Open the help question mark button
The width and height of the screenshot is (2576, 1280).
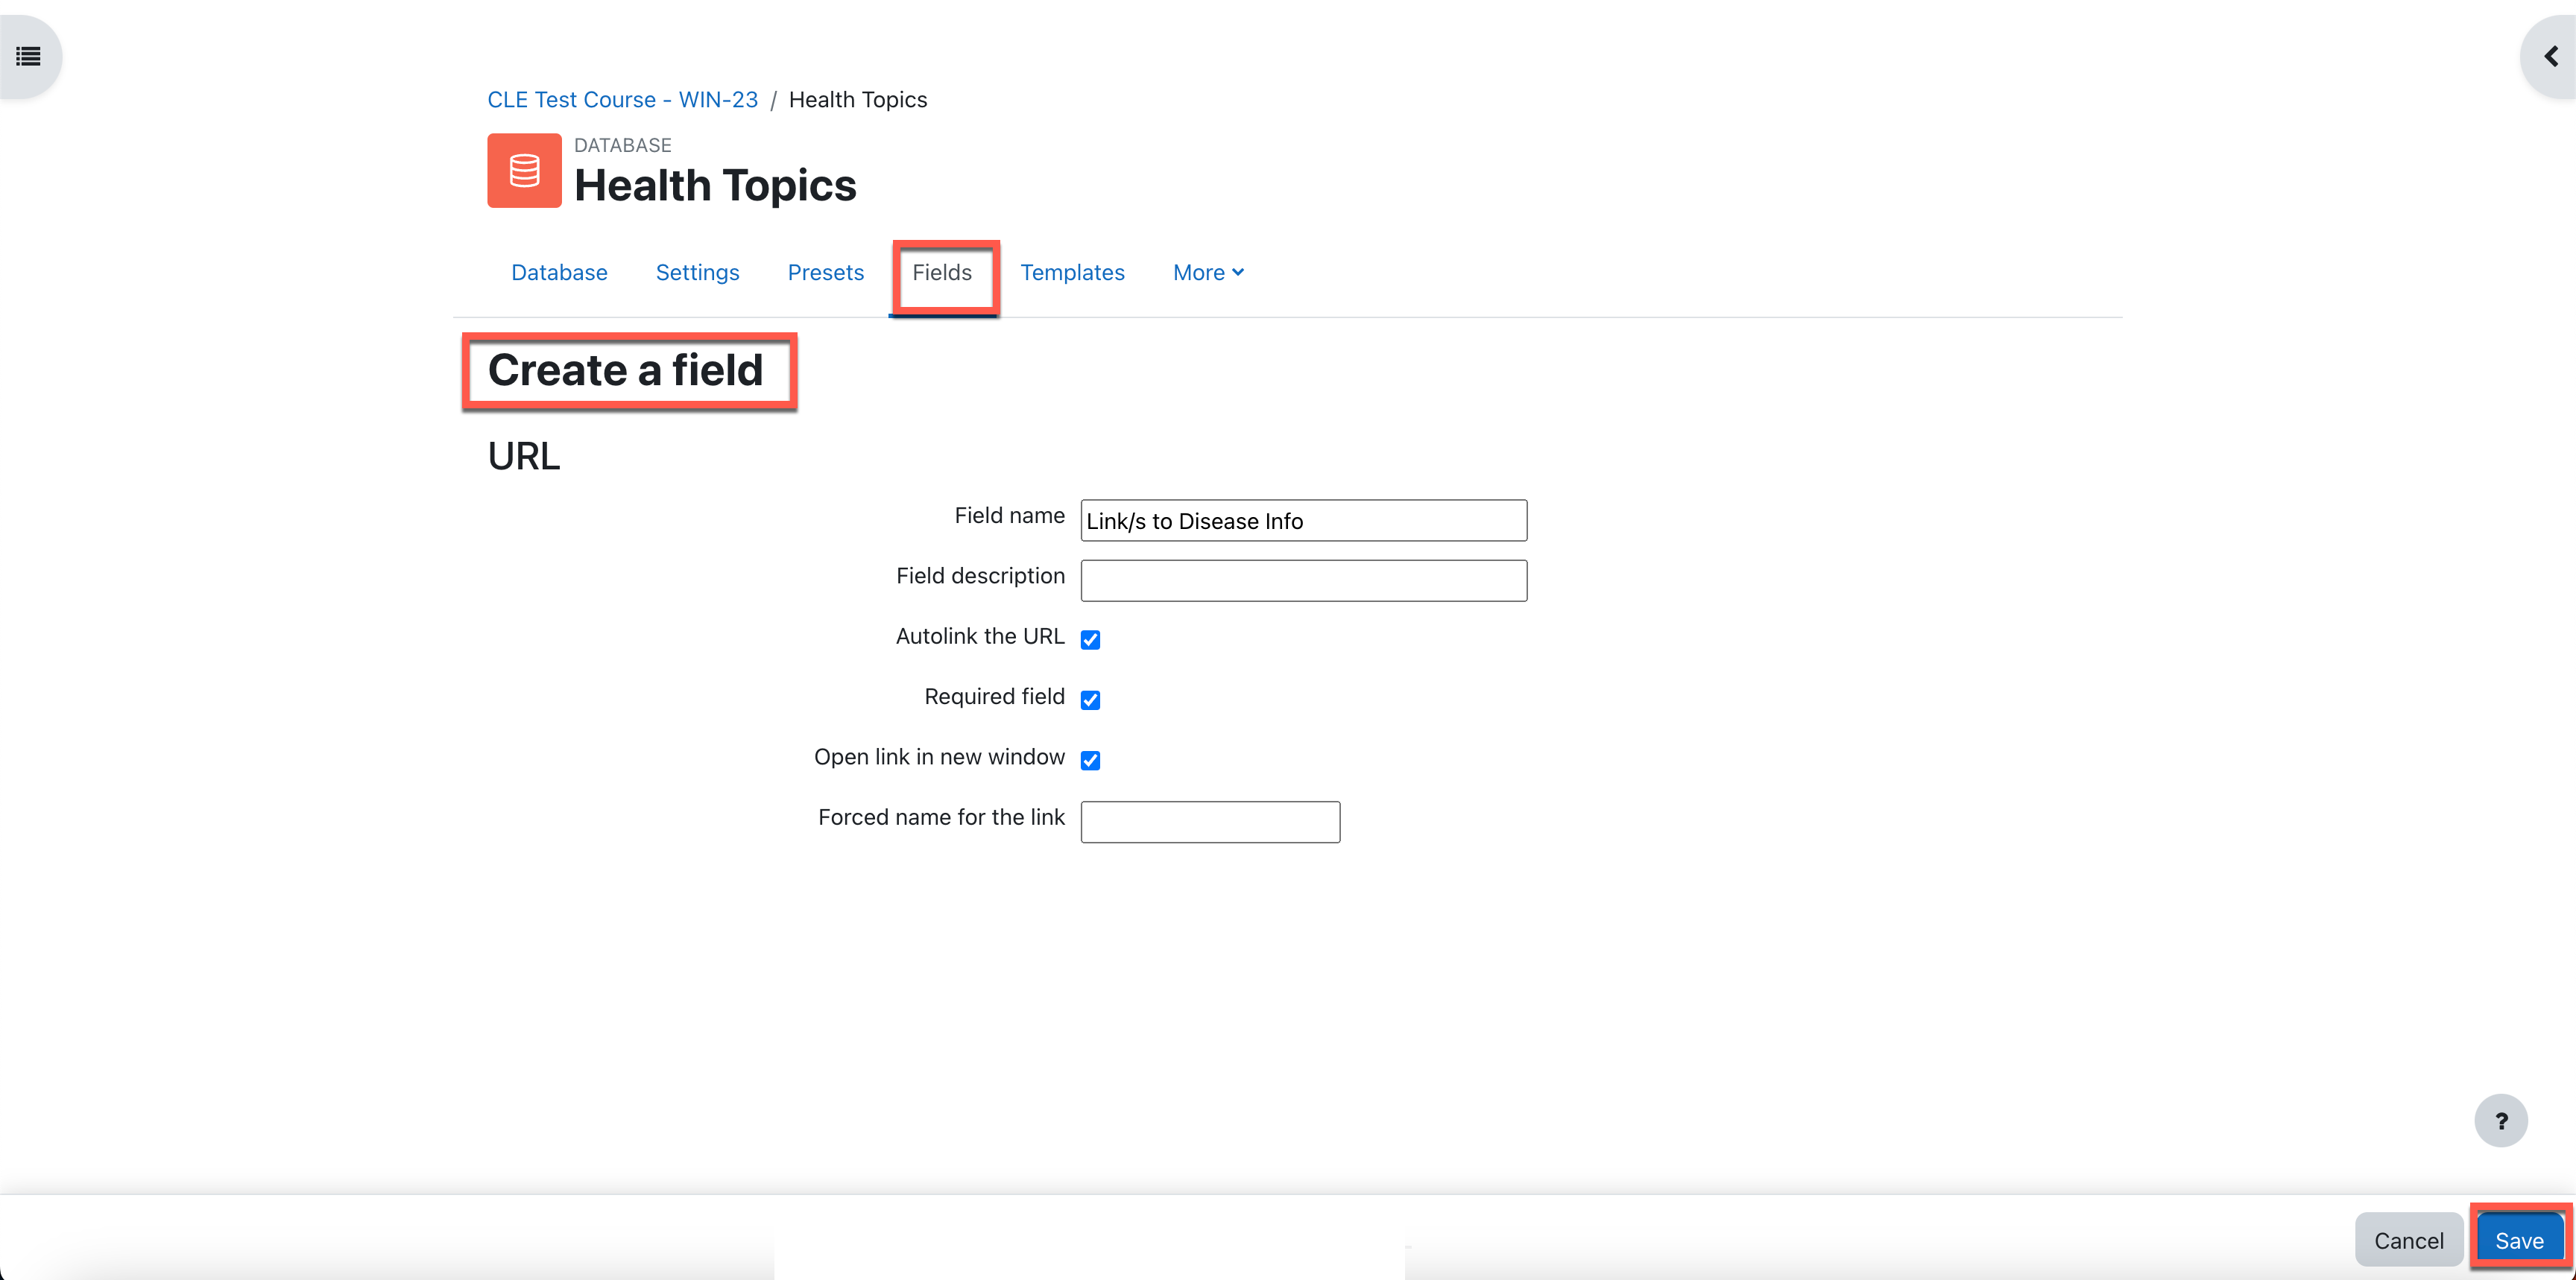pos(2501,1121)
